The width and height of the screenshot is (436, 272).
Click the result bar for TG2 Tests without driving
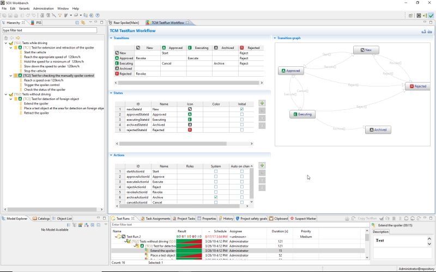189,242
